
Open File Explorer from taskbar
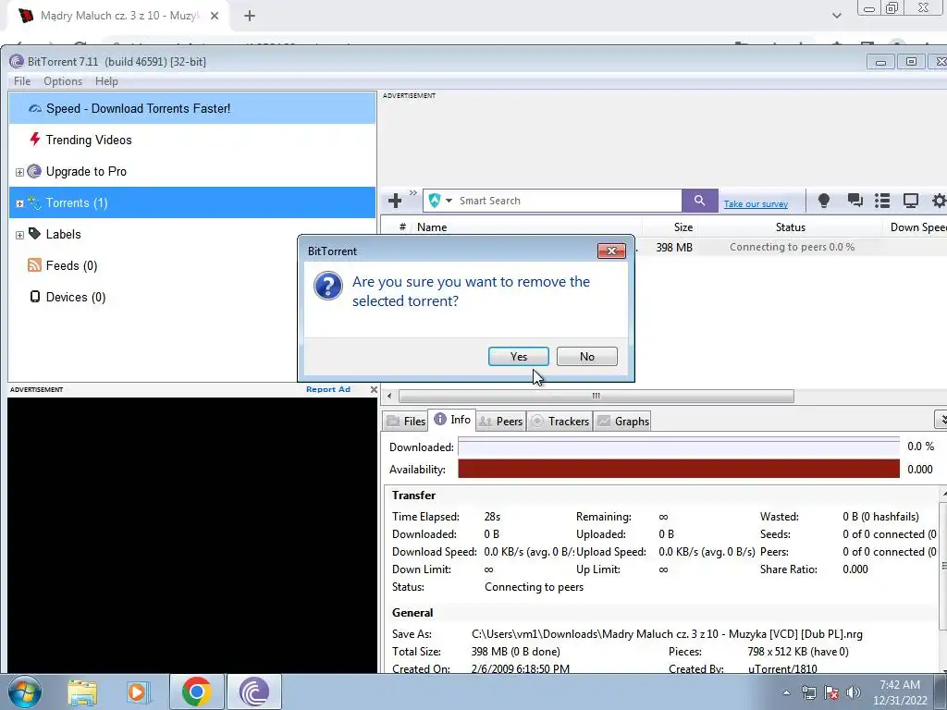coord(82,692)
